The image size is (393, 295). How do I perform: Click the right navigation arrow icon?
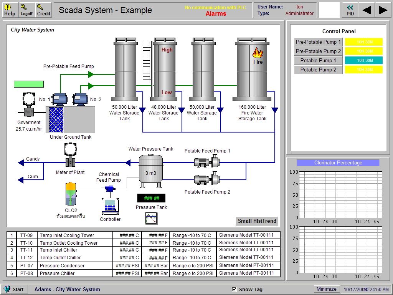[x=383, y=9]
